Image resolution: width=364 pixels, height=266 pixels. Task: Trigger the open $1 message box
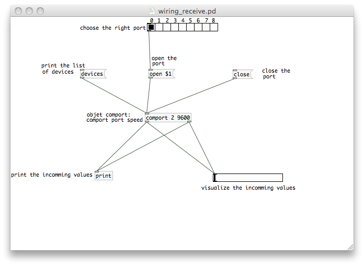click(x=160, y=74)
